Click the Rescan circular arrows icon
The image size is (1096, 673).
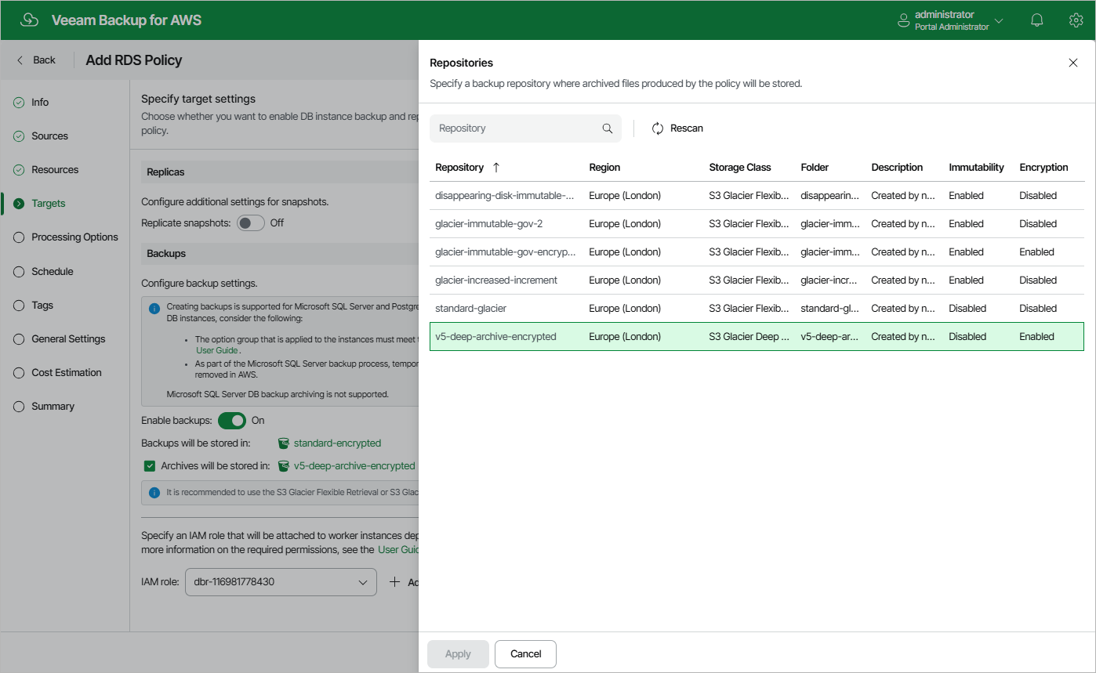pyautogui.click(x=658, y=128)
